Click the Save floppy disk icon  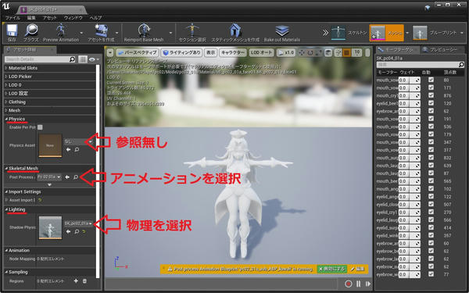coord(13,30)
